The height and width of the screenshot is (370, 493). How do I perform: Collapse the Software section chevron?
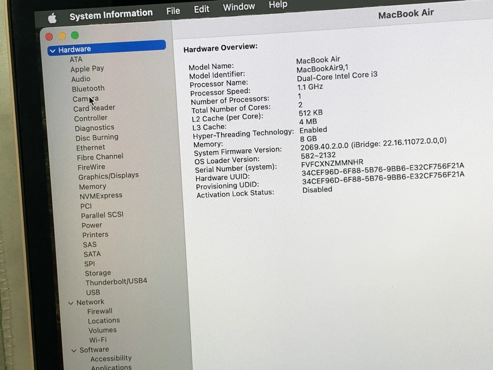pos(74,350)
